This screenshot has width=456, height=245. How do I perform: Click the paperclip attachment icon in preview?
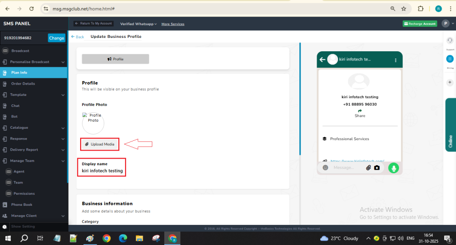coord(368,167)
